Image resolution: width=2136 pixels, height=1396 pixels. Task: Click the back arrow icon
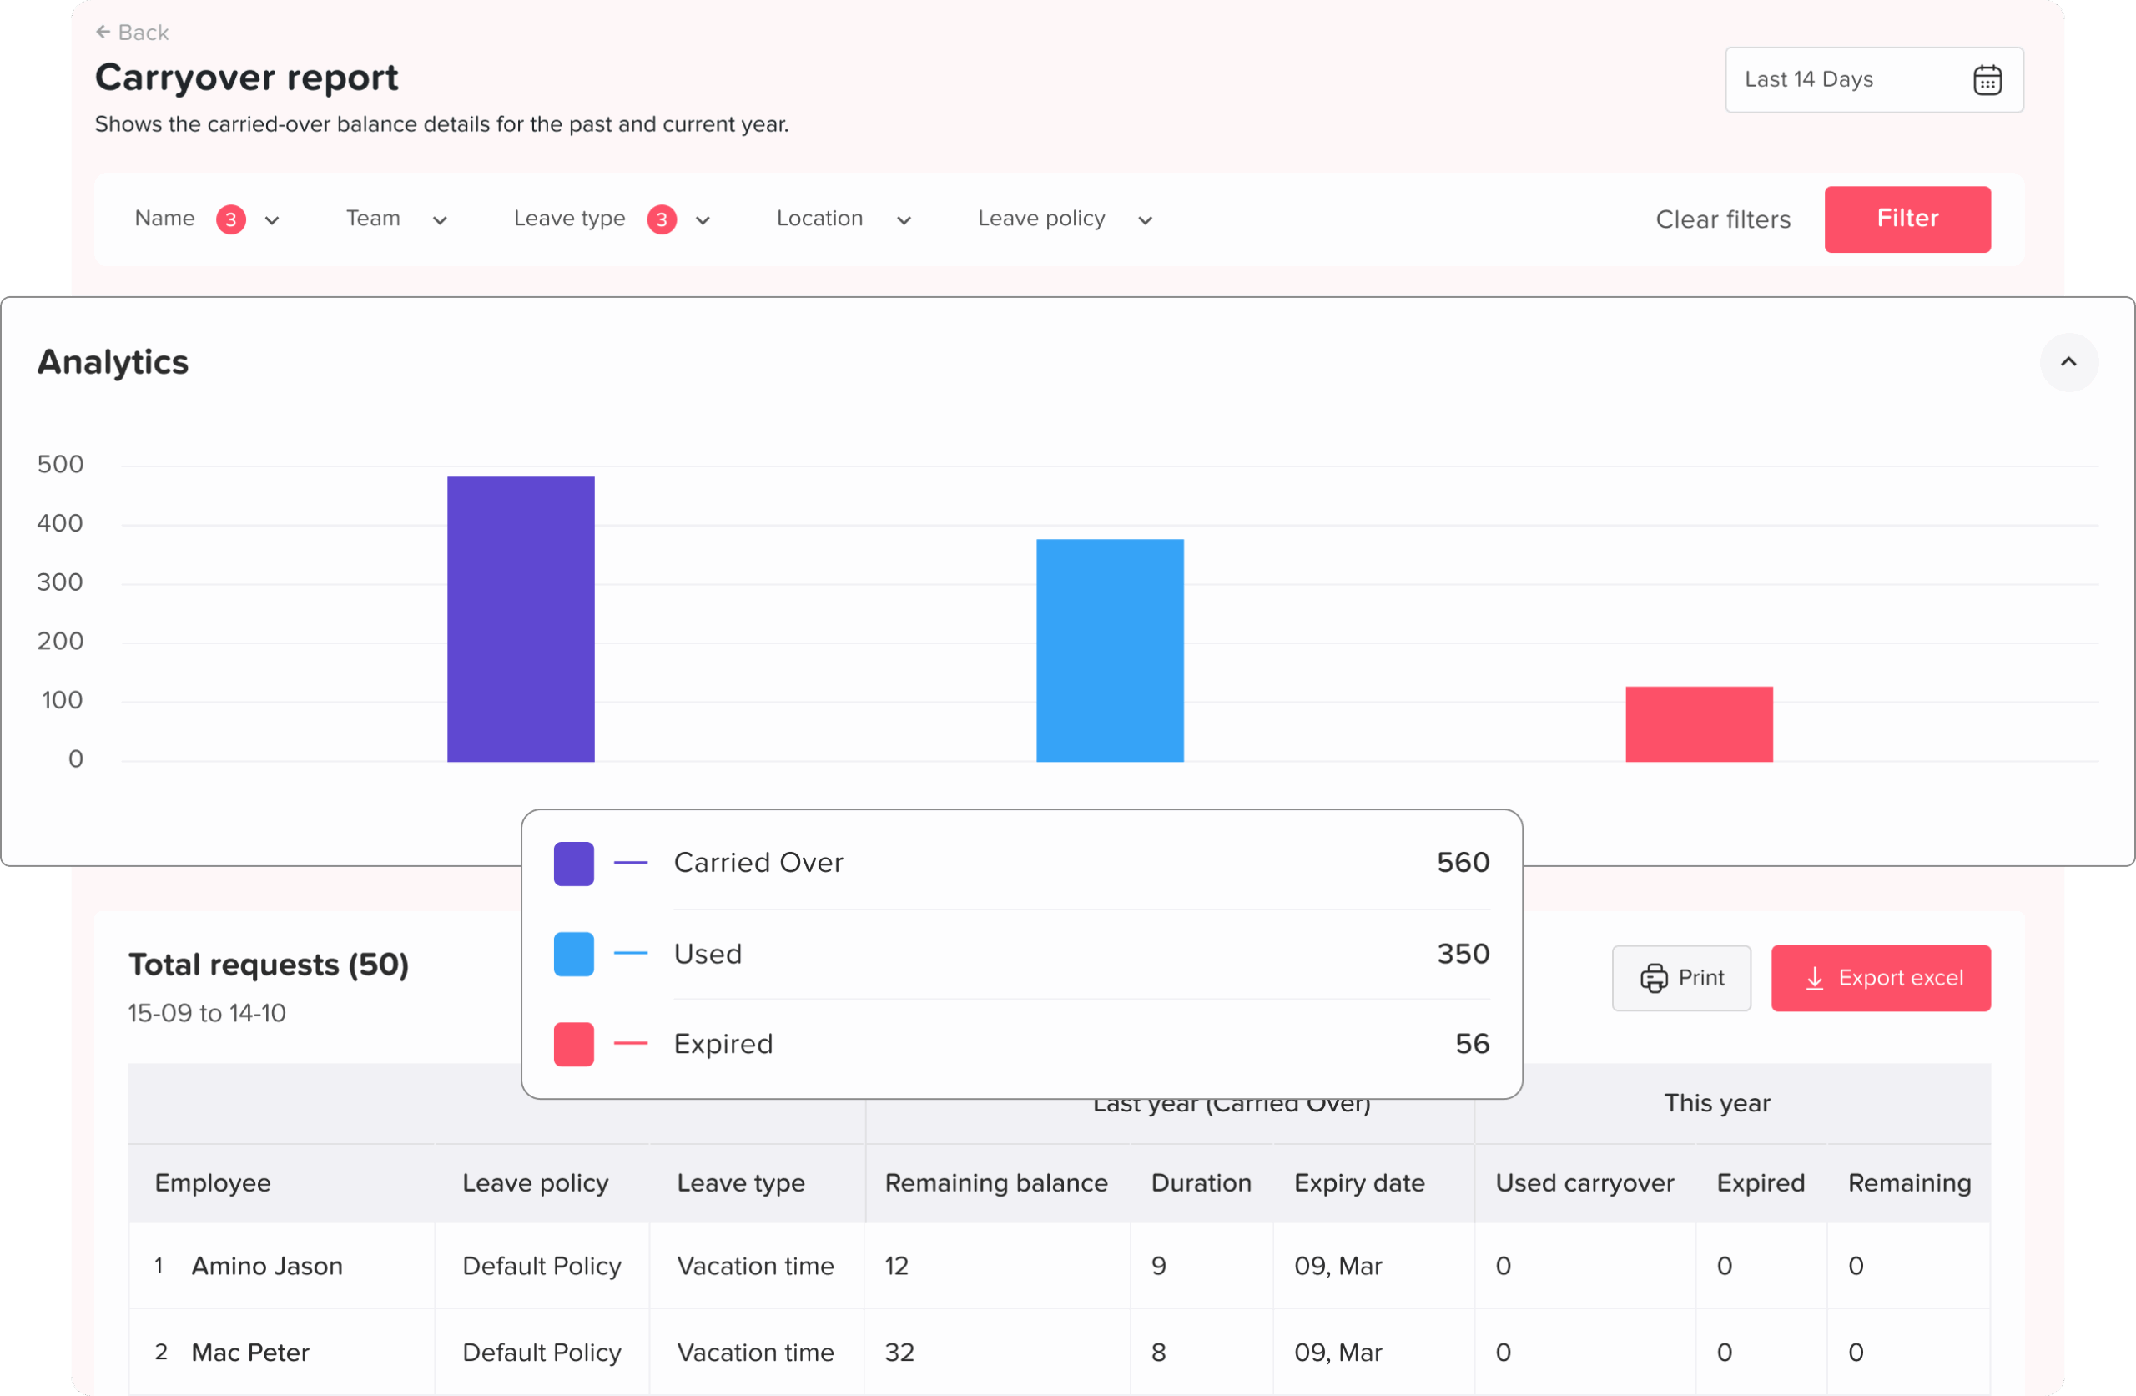pos(103,33)
